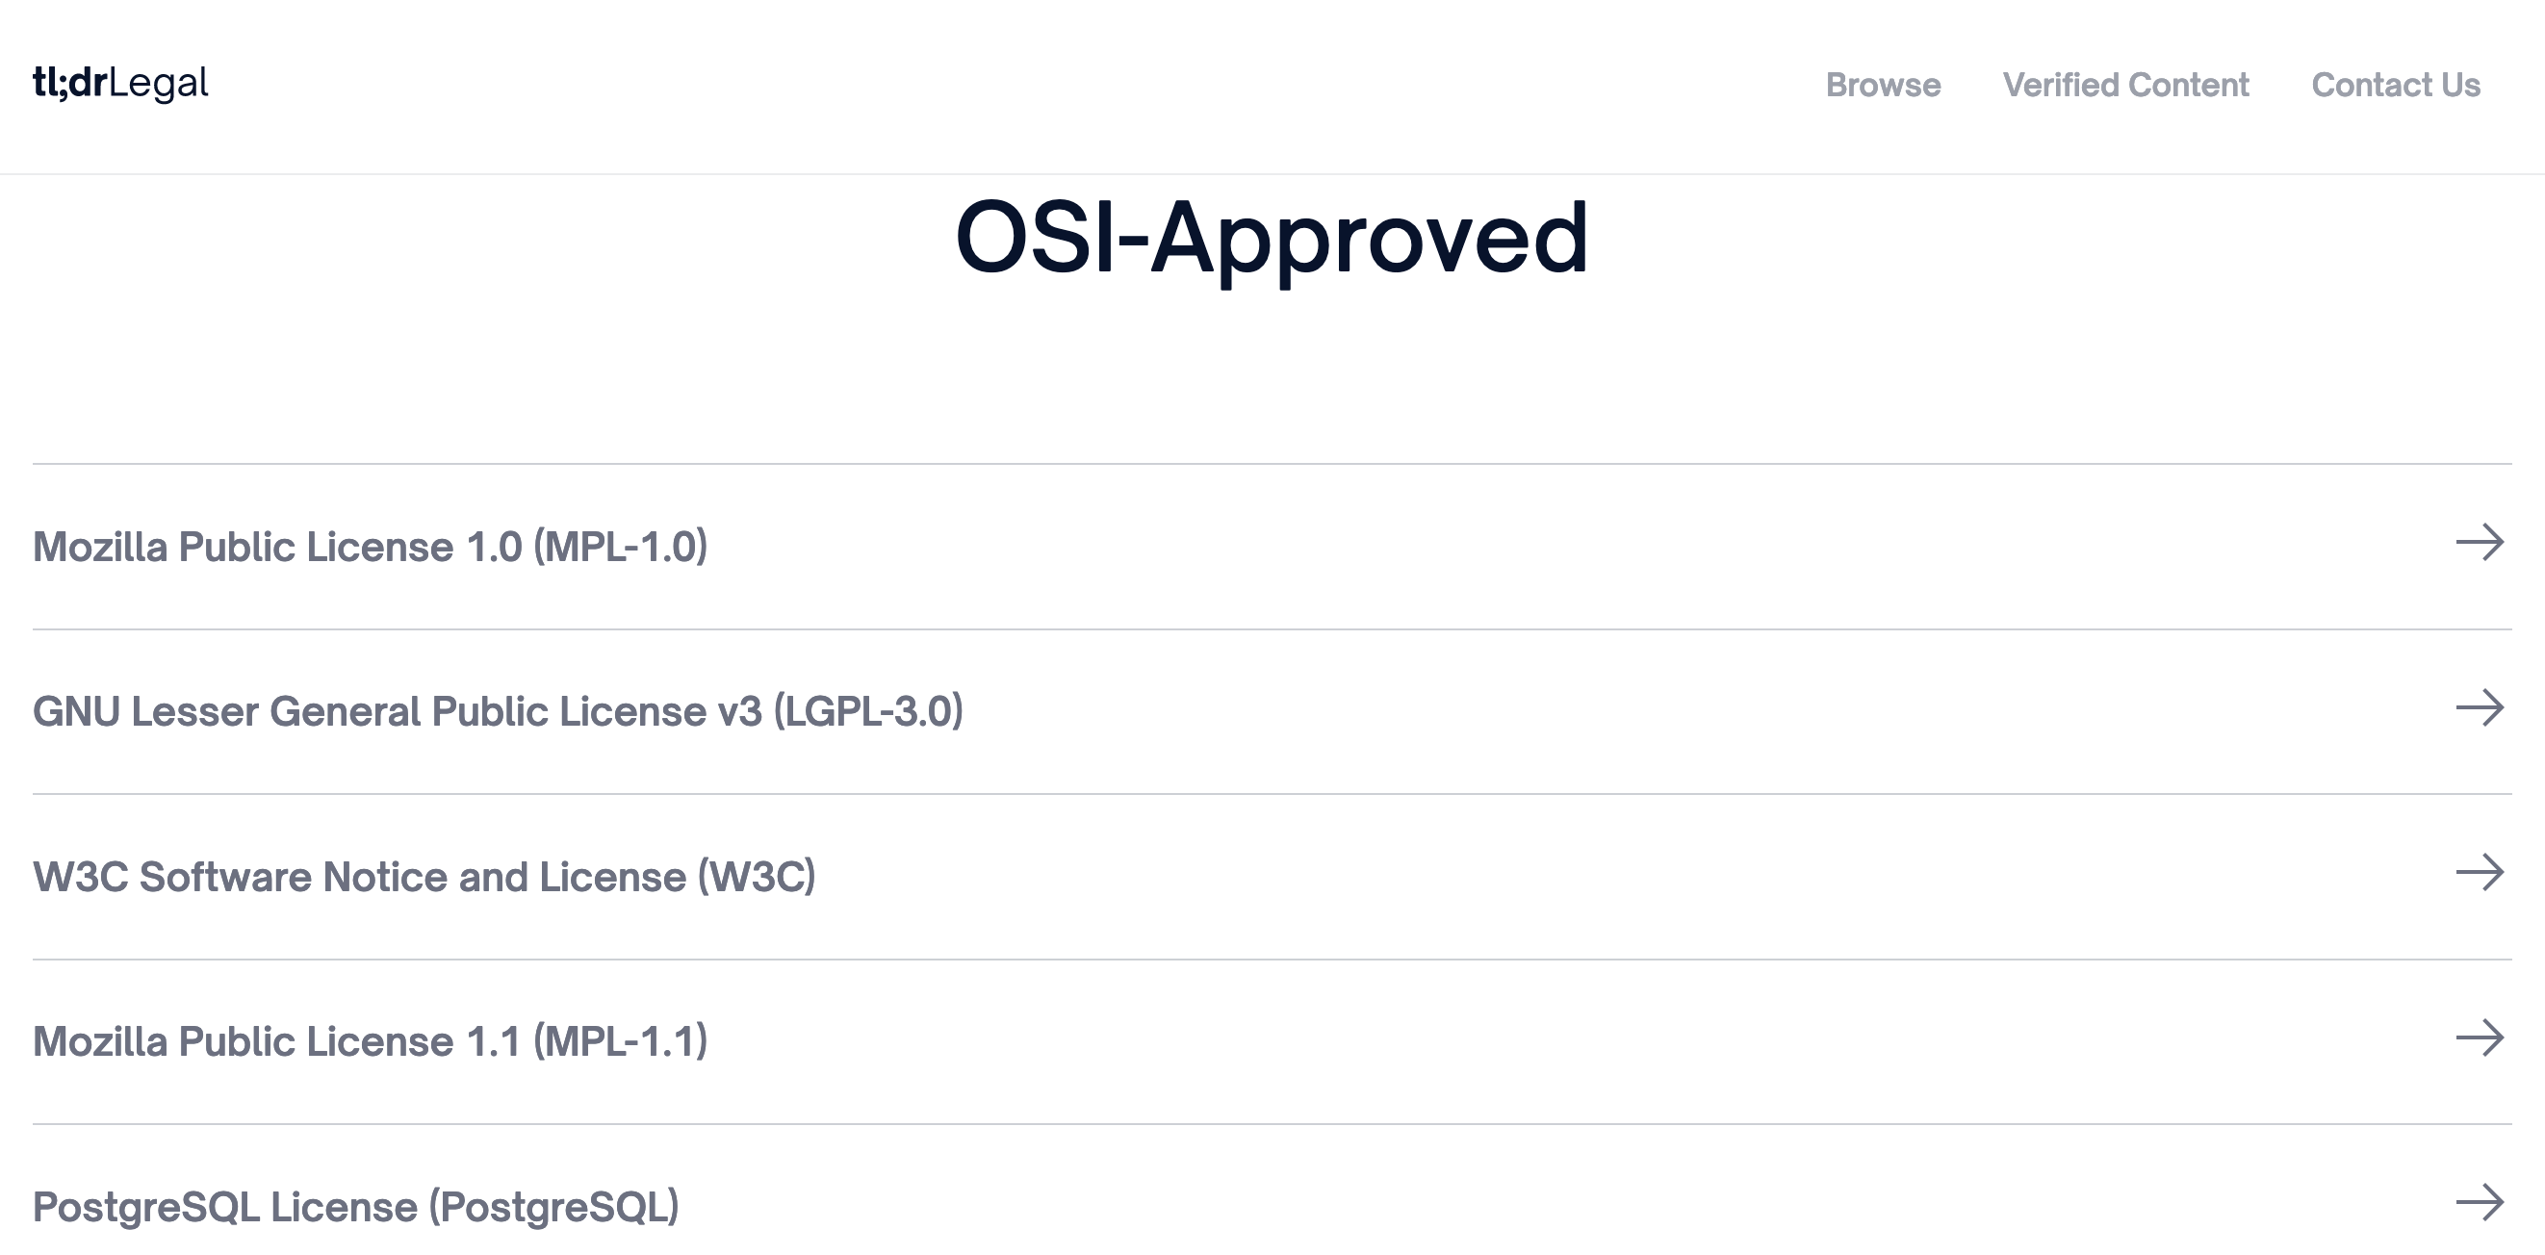This screenshot has width=2545, height=1255.
Task: Click the tl;drLegal logo
Action: (120, 84)
